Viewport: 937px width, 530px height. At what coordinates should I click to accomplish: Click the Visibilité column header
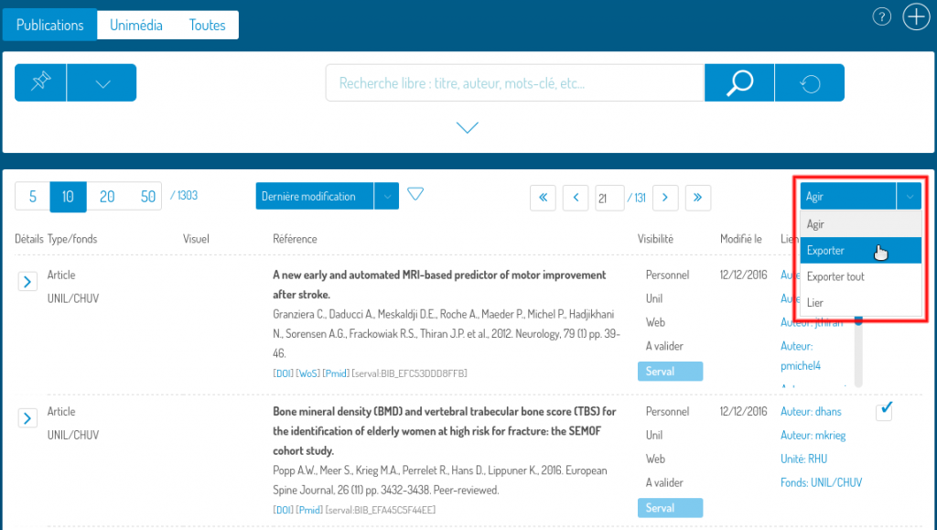655,239
